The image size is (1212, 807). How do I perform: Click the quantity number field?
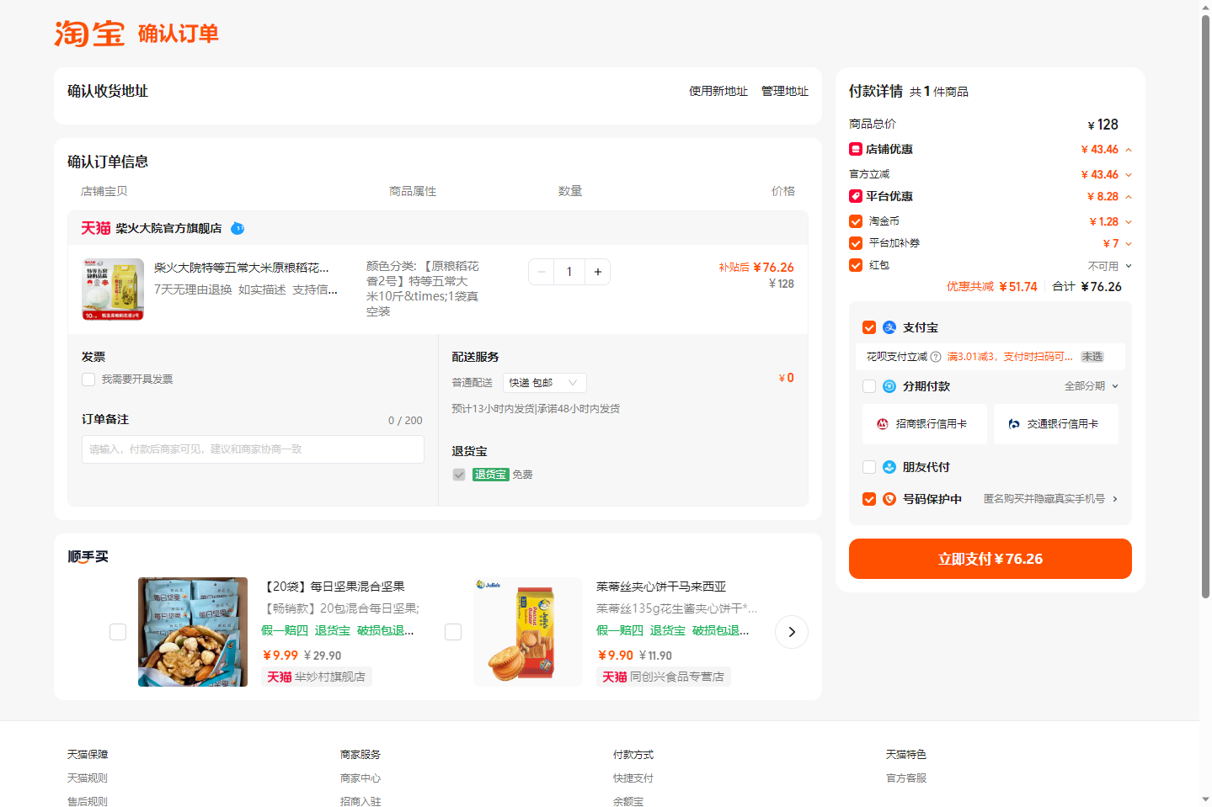[x=569, y=272]
